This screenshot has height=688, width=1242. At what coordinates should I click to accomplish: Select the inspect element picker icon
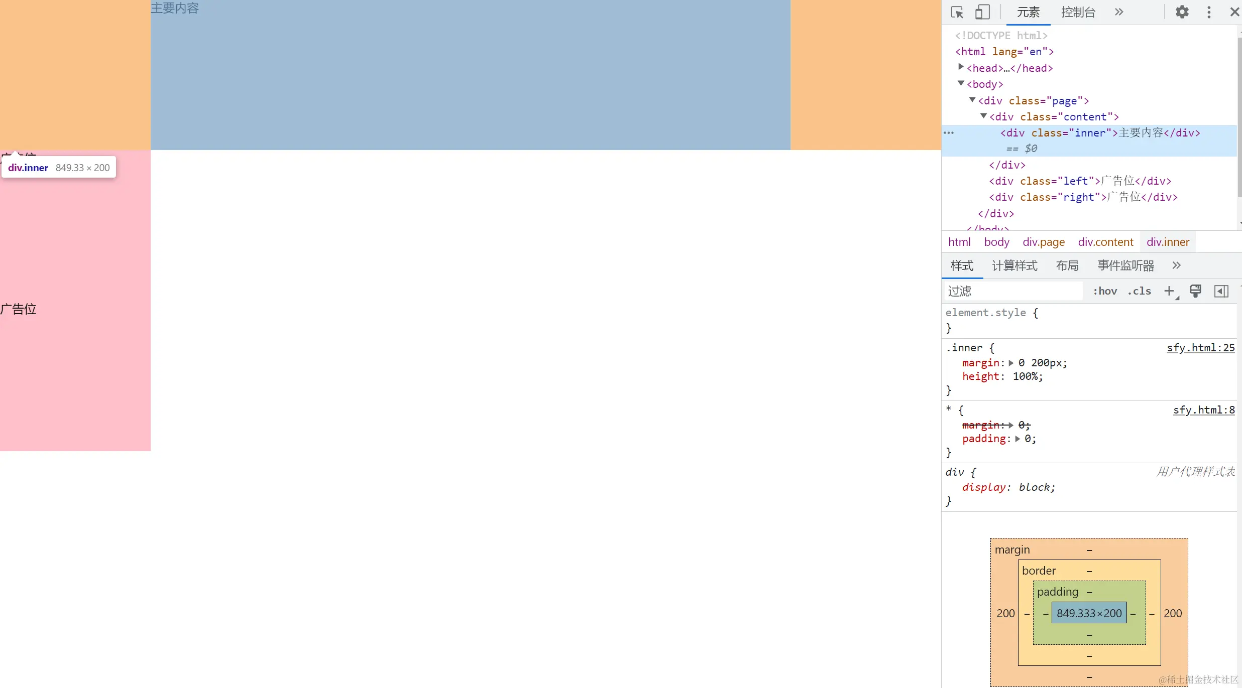coord(957,12)
